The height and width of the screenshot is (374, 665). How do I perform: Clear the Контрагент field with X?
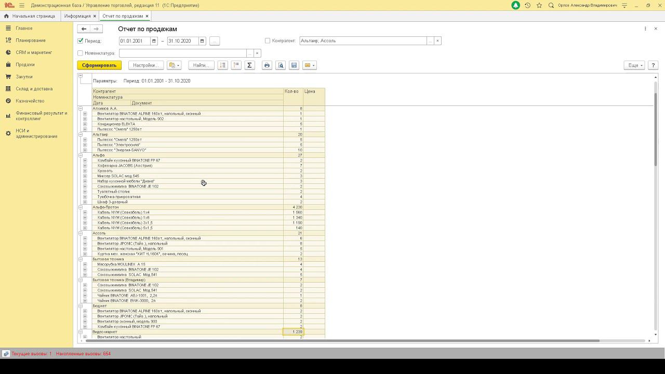pyautogui.click(x=437, y=41)
